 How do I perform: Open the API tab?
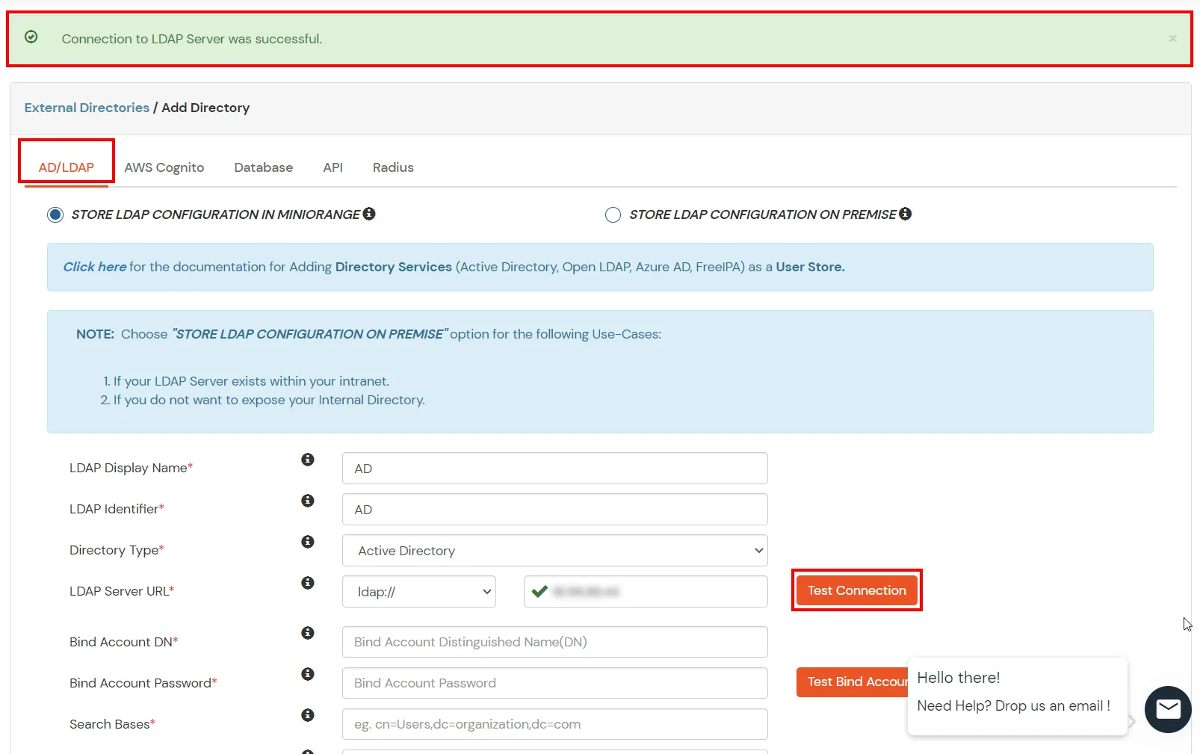pyautogui.click(x=333, y=167)
